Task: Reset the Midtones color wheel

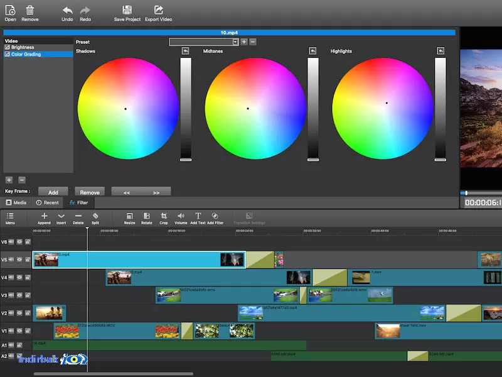Action: [x=312, y=51]
